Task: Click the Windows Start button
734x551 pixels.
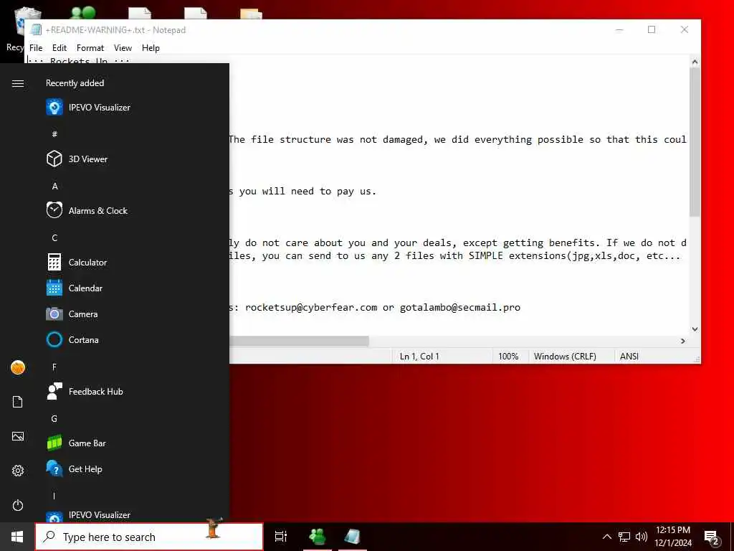Action: coord(17,537)
